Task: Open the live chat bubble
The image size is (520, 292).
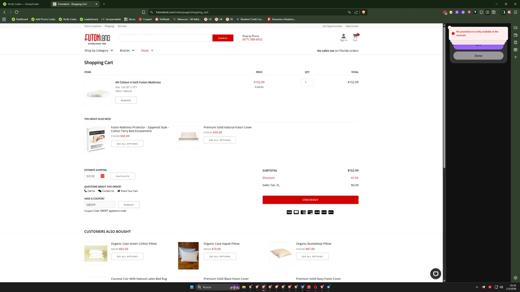Action: [x=435, y=274]
